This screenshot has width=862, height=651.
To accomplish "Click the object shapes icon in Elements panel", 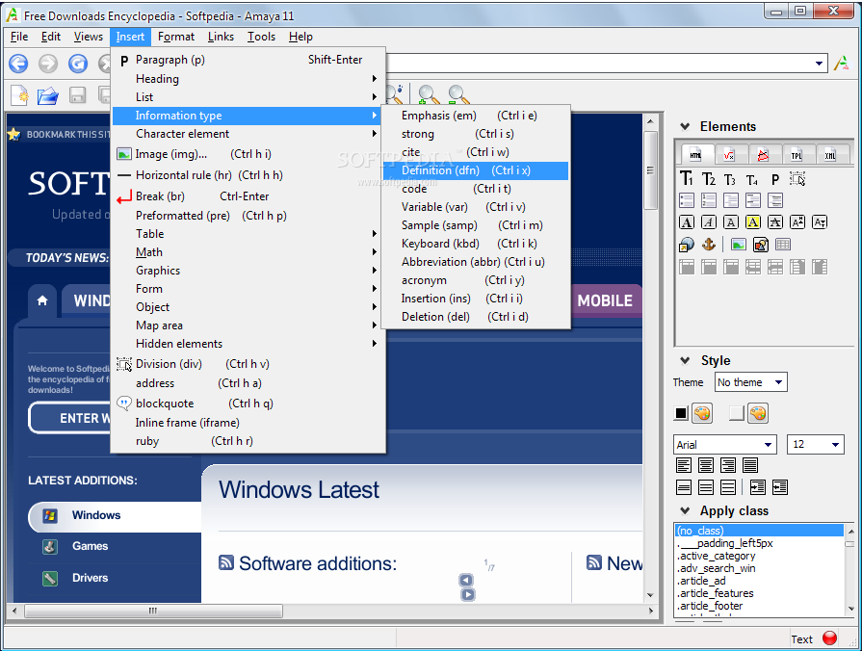I will [x=761, y=245].
